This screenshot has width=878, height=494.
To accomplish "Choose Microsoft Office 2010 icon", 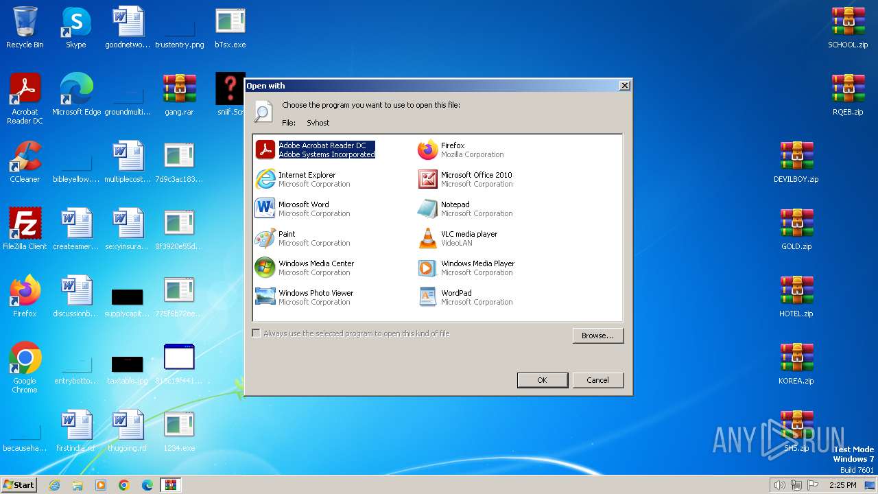I will [428, 179].
